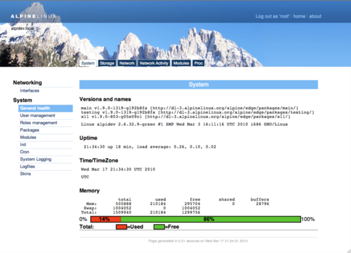Click the alpidev.local hostname text

[22, 29]
